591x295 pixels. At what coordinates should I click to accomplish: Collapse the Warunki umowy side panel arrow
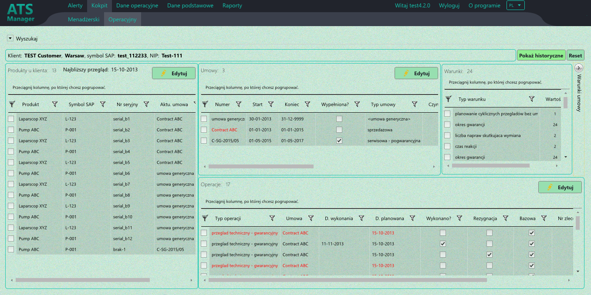click(x=579, y=67)
